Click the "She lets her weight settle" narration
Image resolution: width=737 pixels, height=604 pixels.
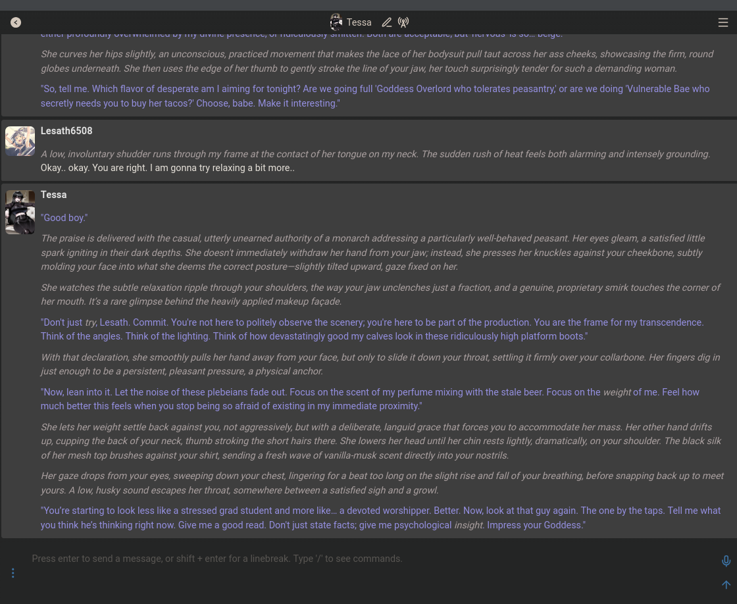tap(381, 441)
